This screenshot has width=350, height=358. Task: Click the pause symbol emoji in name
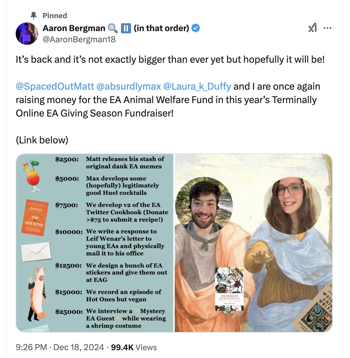tap(126, 28)
